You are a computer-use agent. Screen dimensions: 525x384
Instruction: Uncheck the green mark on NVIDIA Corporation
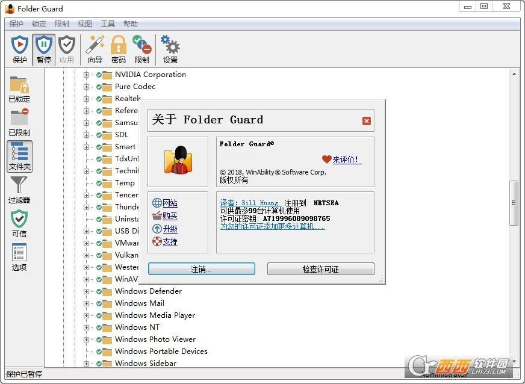click(99, 75)
